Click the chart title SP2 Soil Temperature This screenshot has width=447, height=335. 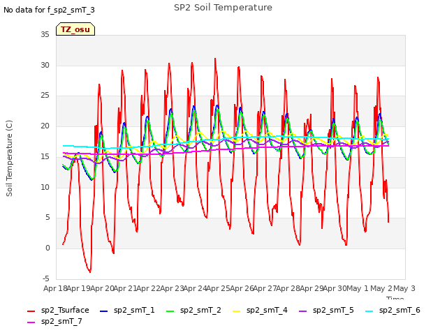[223, 8]
